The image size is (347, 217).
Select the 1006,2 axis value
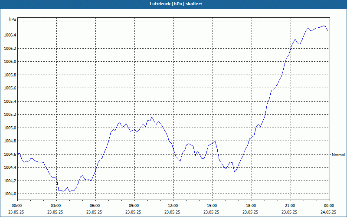pos(10,48)
